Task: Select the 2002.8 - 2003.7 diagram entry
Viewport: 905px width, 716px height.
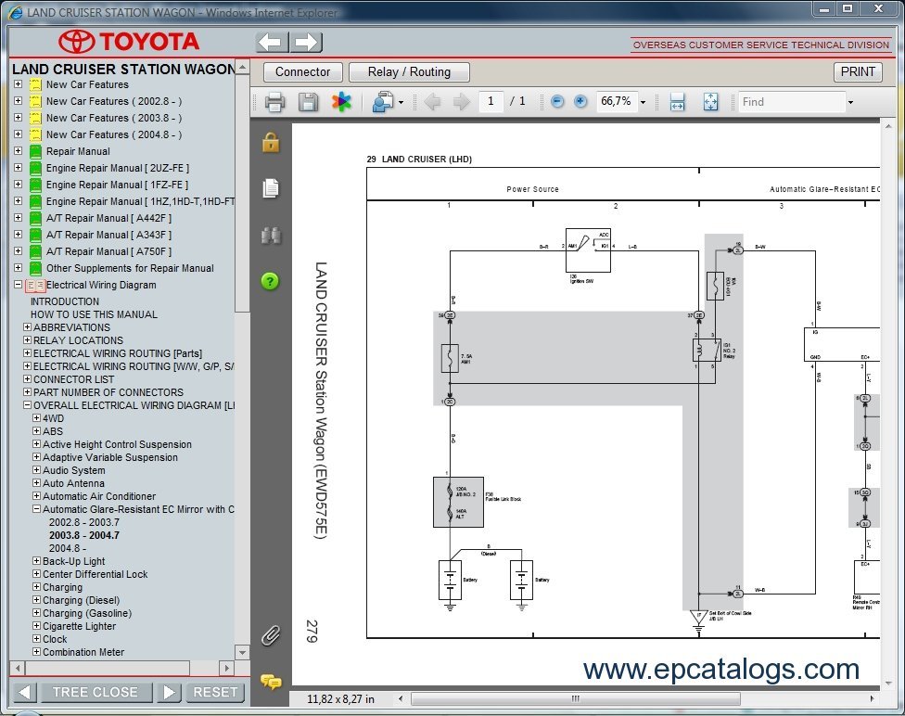Action: coord(84,522)
